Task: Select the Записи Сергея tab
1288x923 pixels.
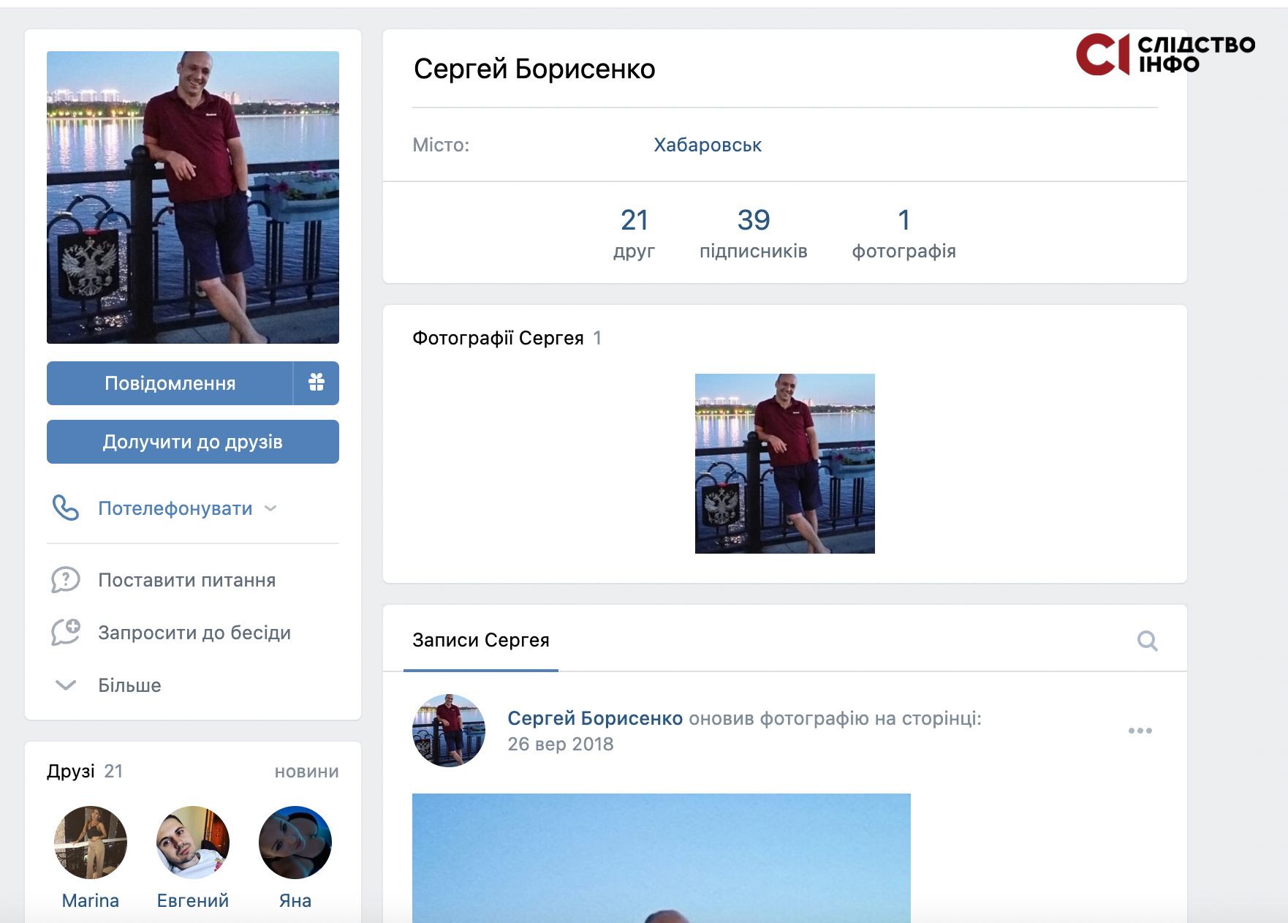Action: (x=480, y=640)
